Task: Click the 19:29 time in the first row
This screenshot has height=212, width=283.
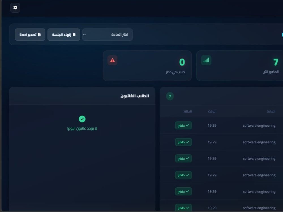Action: click(x=212, y=126)
